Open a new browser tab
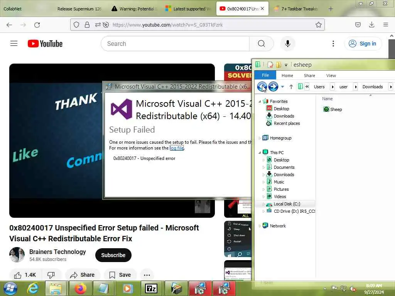The image size is (395, 296). click(x=331, y=9)
